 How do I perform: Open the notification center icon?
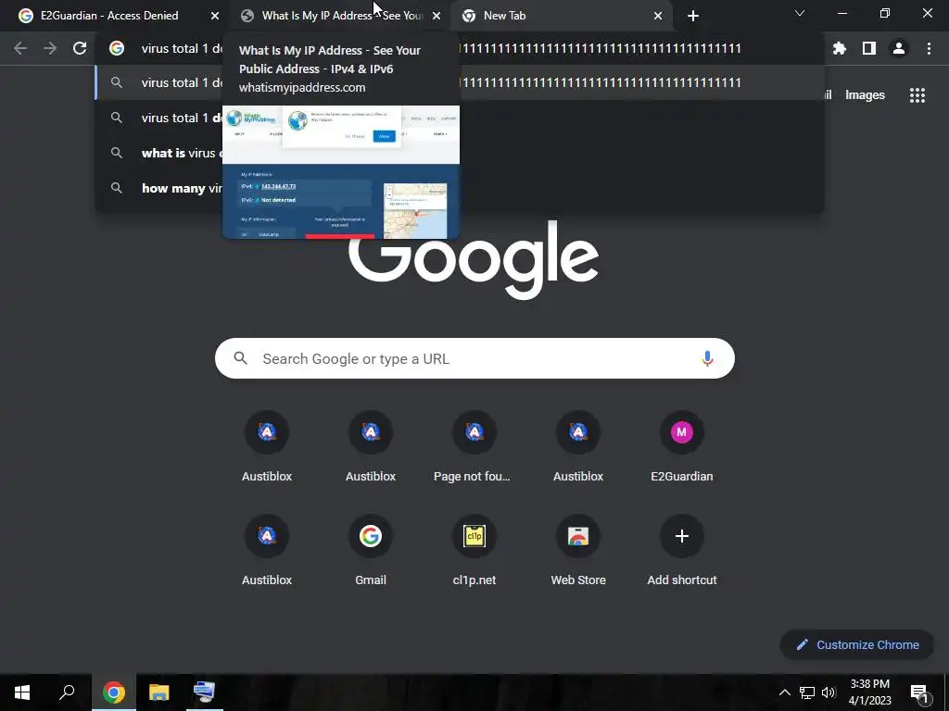[920, 693]
